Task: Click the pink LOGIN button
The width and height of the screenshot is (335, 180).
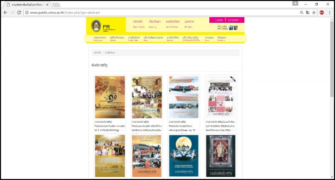Action: pos(219,20)
